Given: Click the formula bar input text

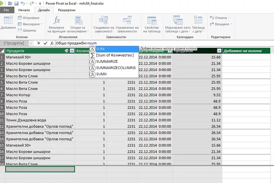Looking at the screenshot, I should click(x=75, y=43).
